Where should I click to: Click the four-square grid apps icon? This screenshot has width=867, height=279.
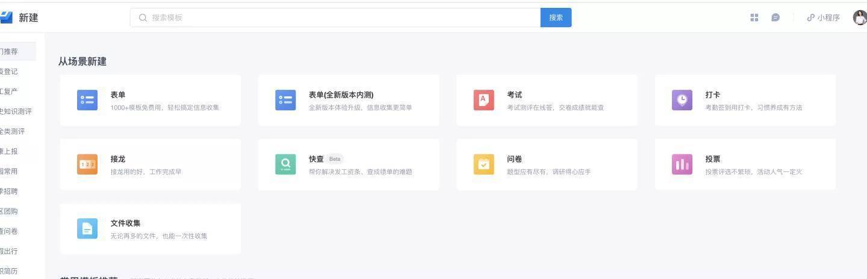(754, 17)
